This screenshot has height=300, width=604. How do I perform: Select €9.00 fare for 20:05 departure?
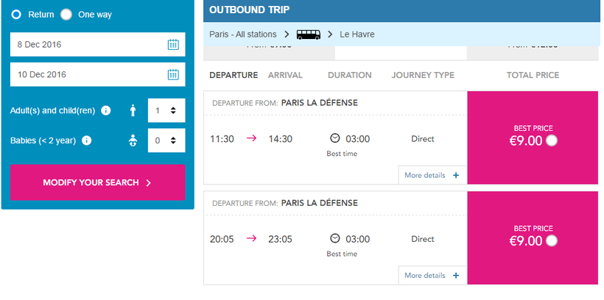(552, 240)
